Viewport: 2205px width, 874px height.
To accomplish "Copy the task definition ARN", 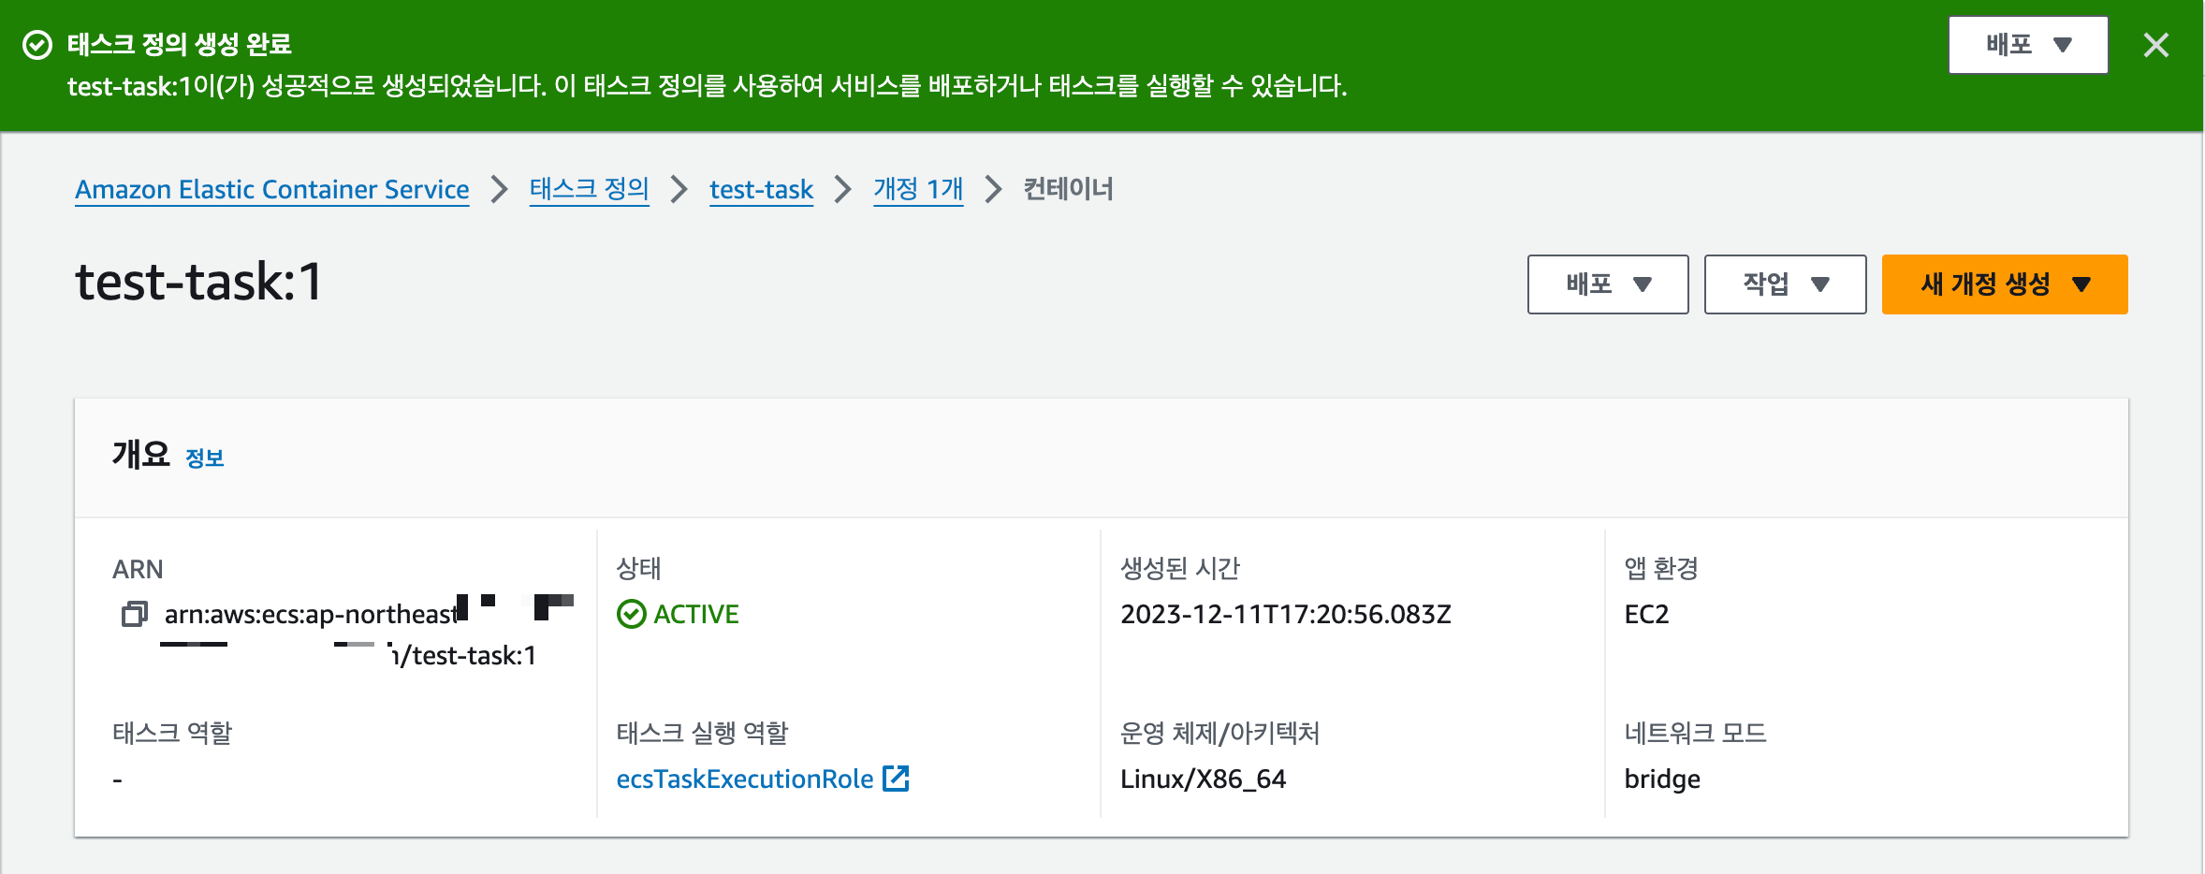I will (x=135, y=615).
